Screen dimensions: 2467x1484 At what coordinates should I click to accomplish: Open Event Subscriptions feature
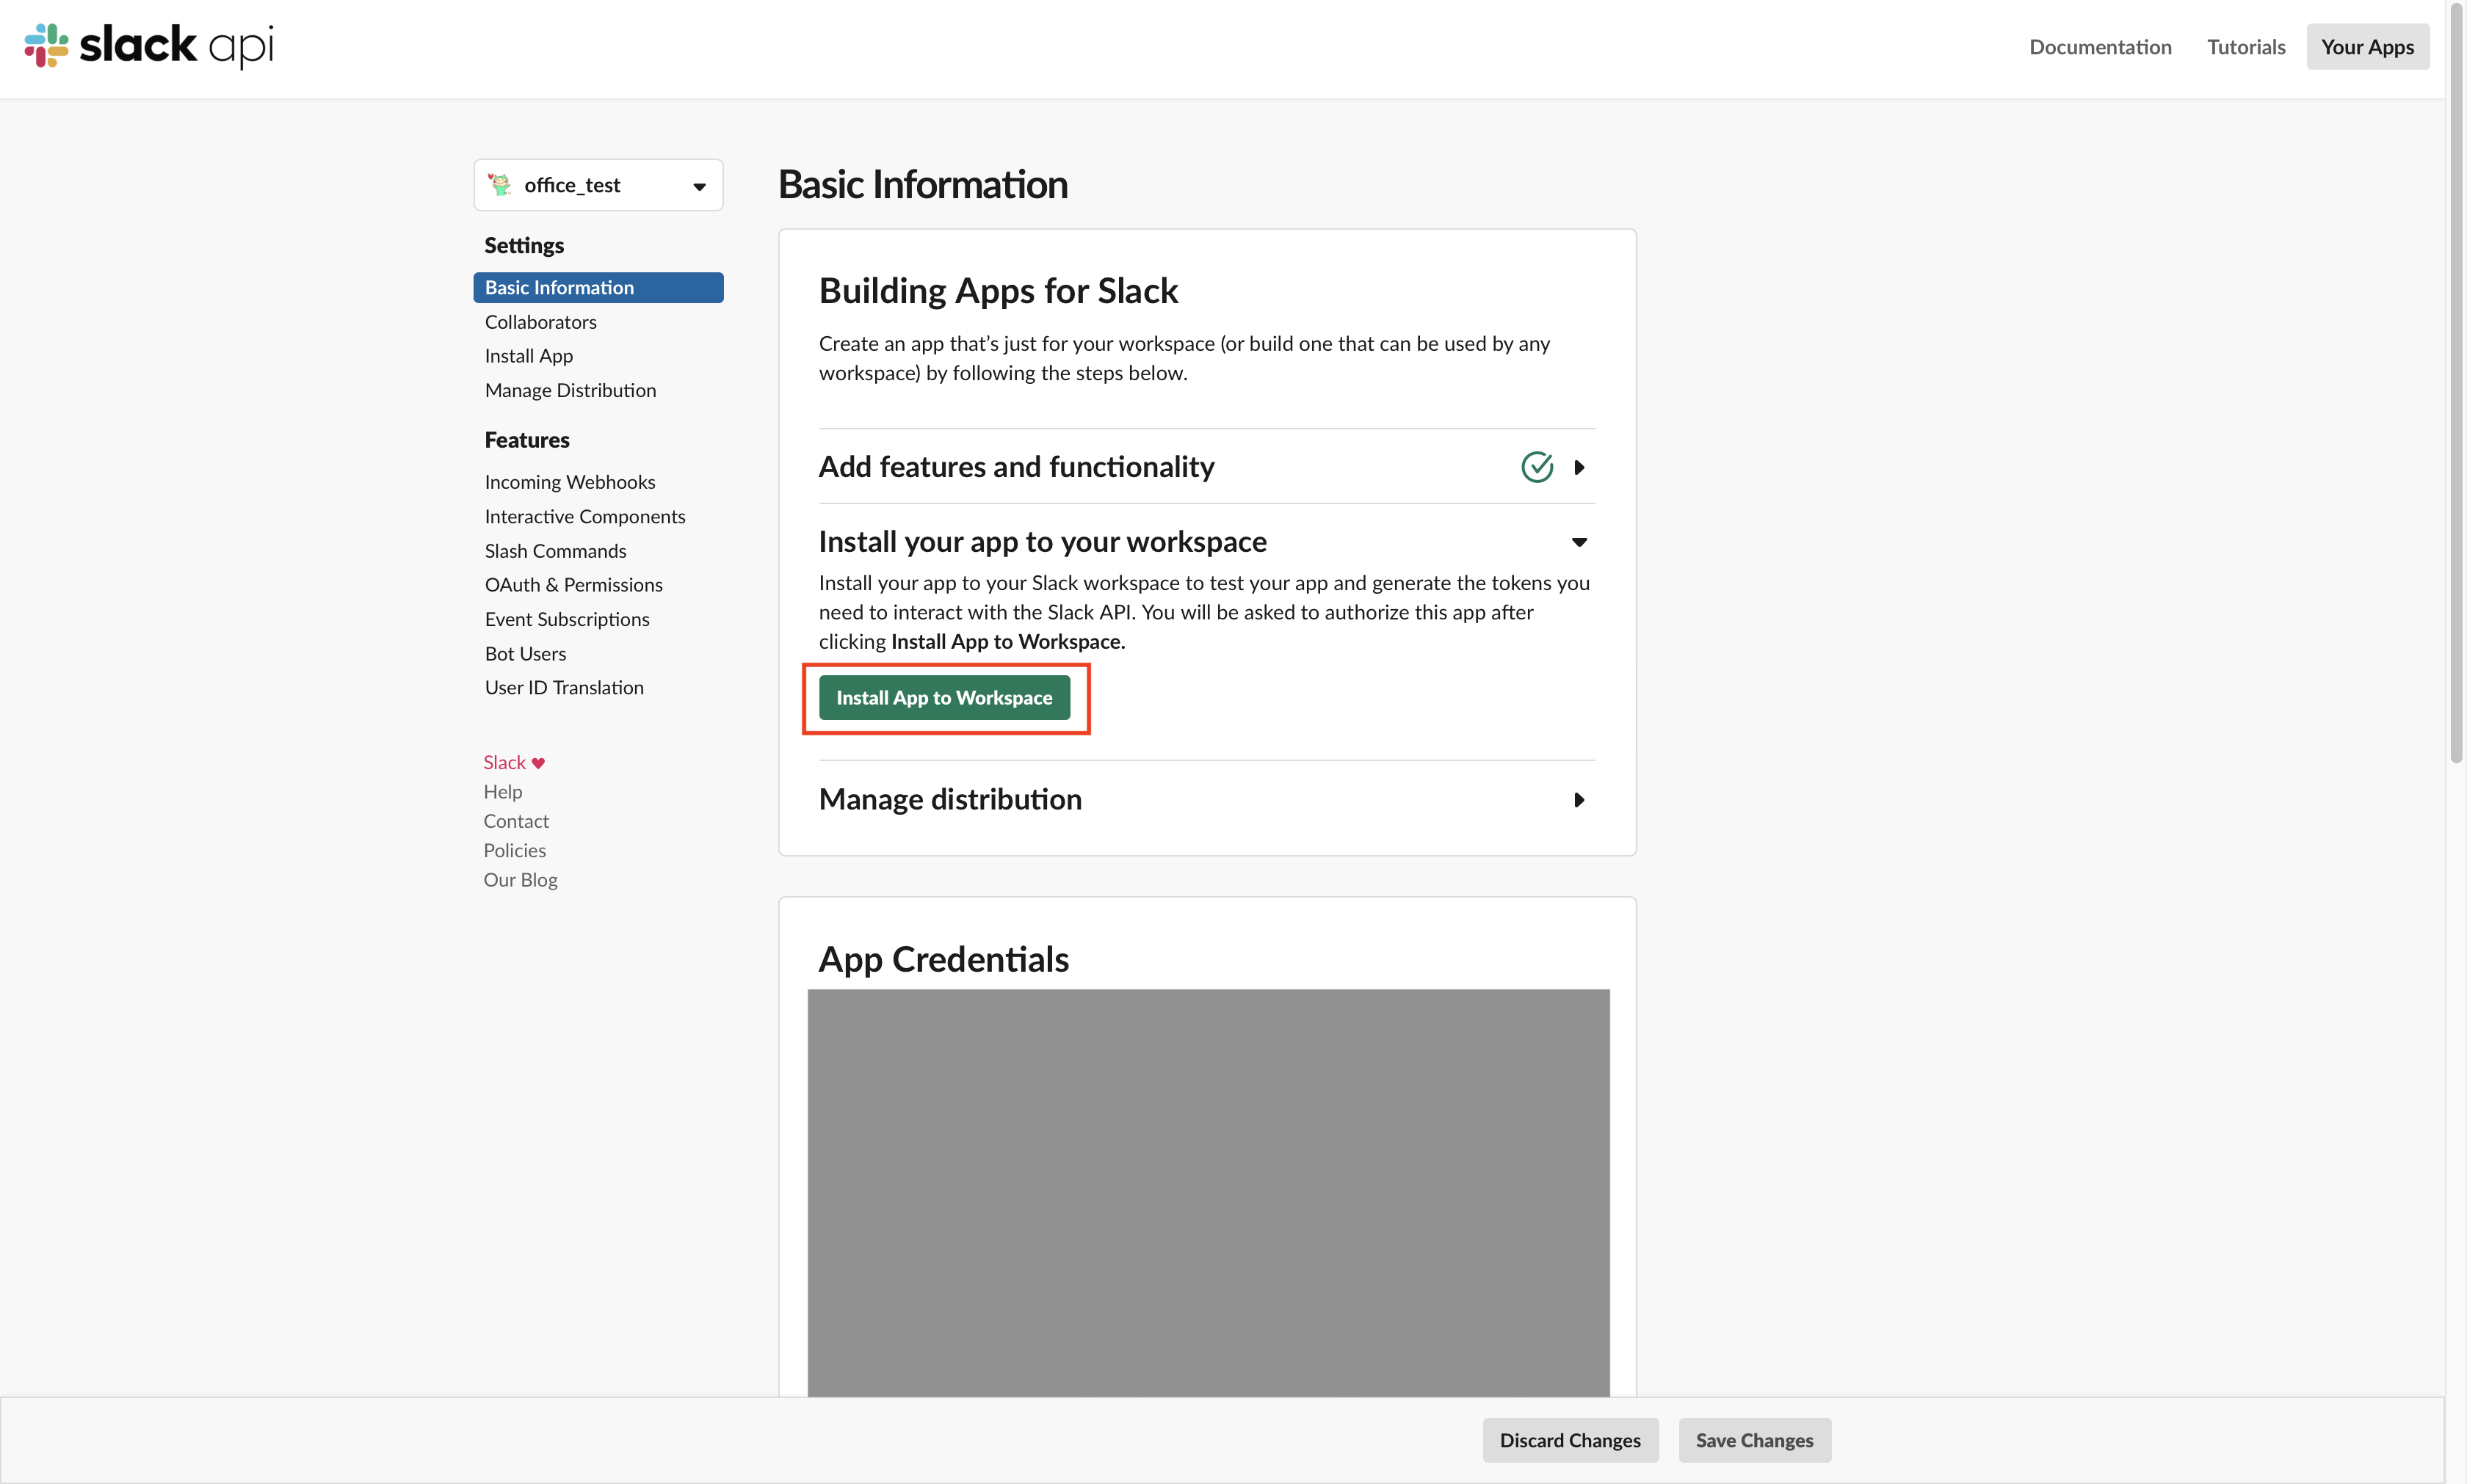pyautogui.click(x=566, y=619)
